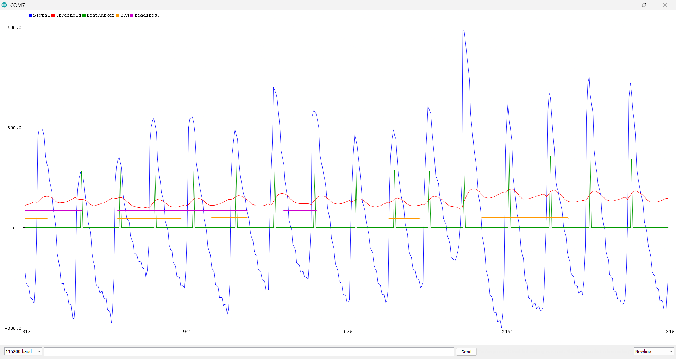Click the red Threshold legend swatch

(53, 15)
